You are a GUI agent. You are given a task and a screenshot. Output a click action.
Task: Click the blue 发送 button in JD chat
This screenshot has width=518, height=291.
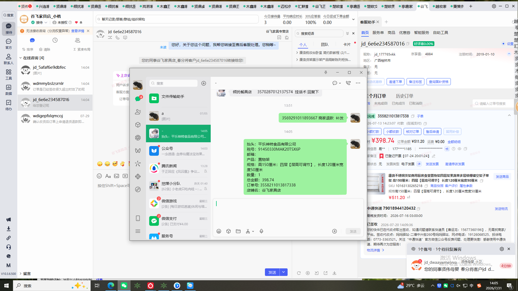pyautogui.click(x=272, y=272)
